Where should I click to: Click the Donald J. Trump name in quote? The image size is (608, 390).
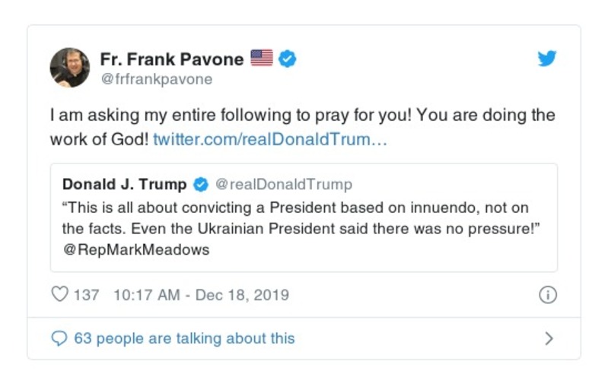pos(124,185)
